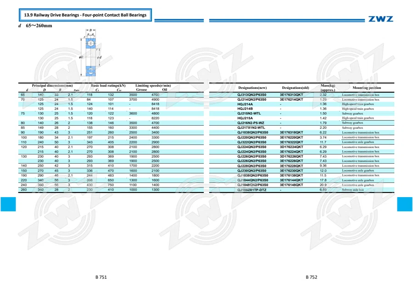Click old designation '3E176144QKT'

(291, 180)
